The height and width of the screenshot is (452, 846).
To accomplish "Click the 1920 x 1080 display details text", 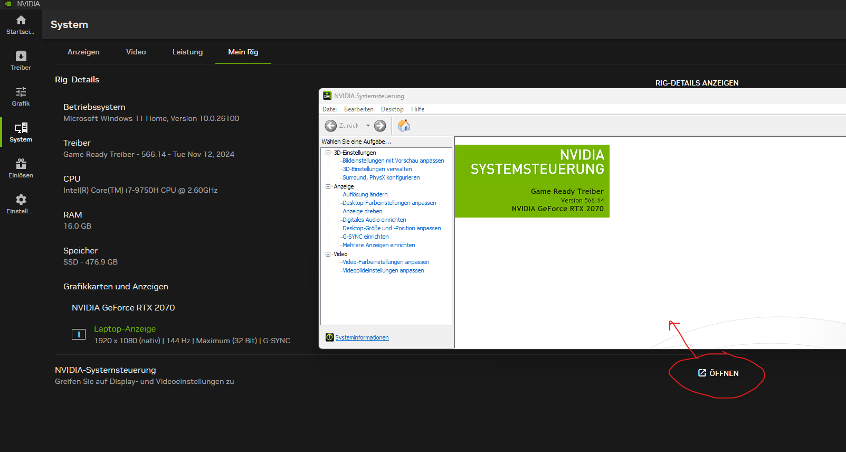I will (x=192, y=341).
